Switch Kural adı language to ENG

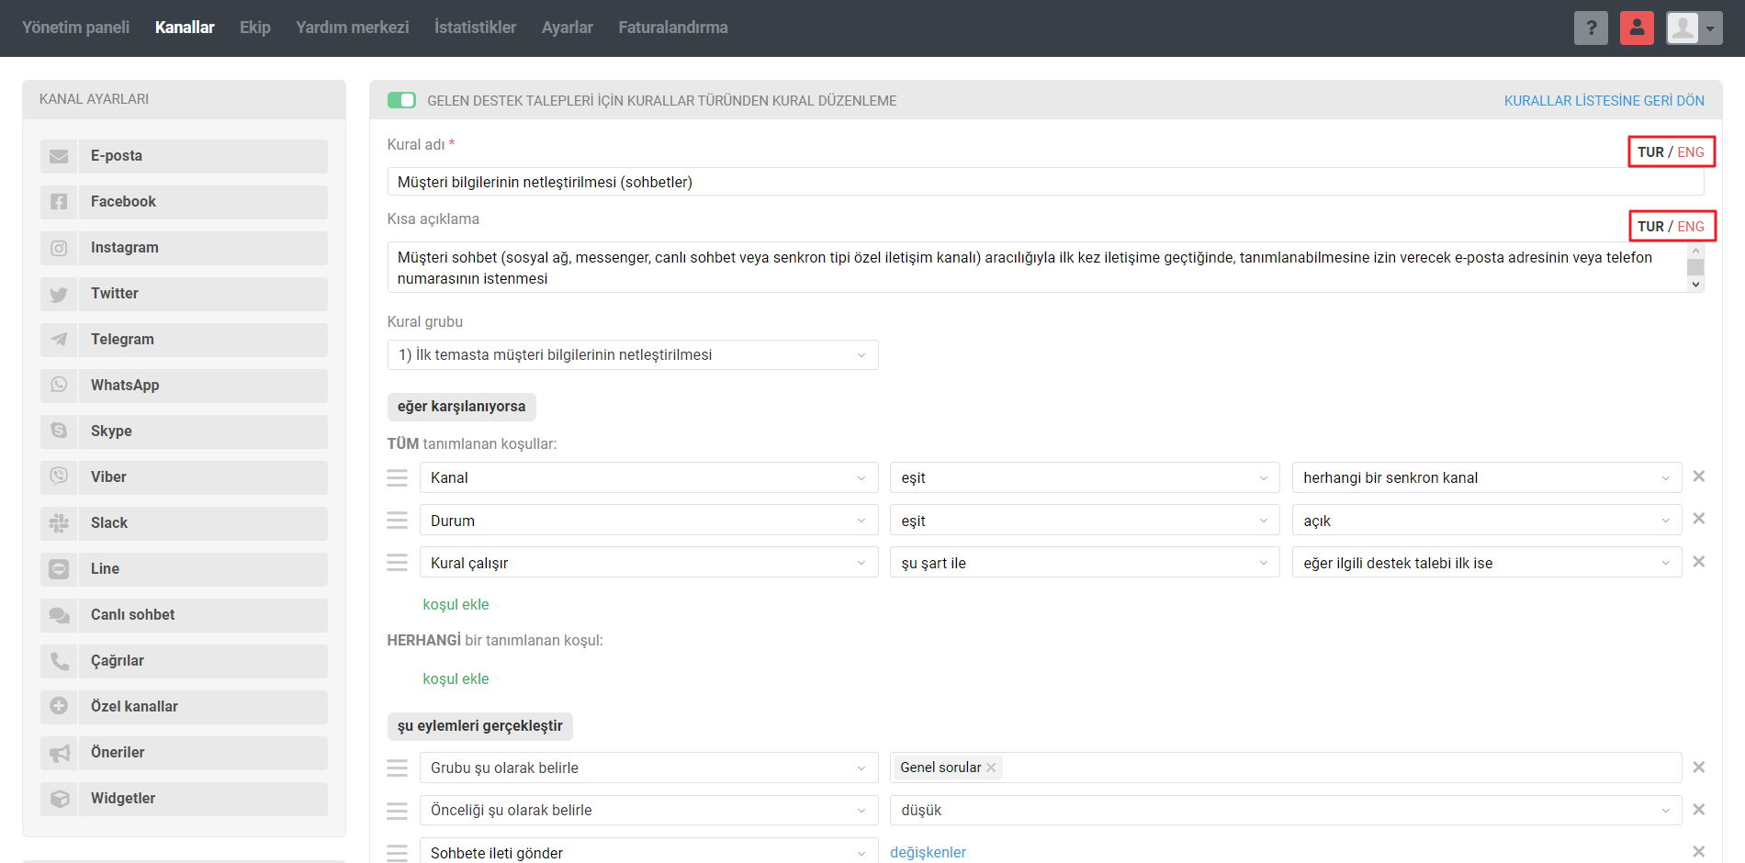point(1691,152)
